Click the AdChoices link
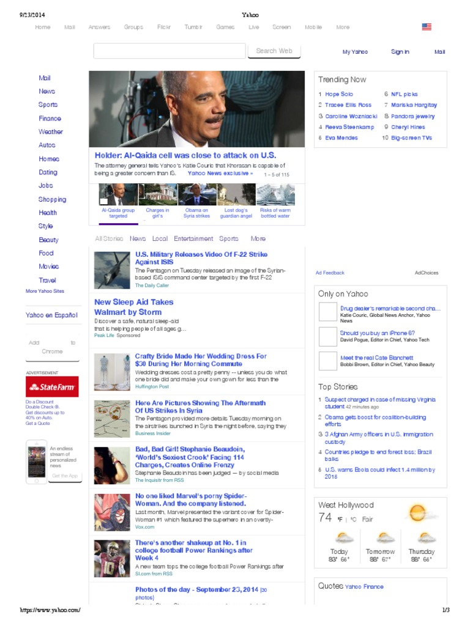Viewport: 470px width, 626px height. tap(427, 273)
